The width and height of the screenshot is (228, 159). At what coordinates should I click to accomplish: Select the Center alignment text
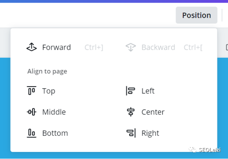(x=153, y=112)
